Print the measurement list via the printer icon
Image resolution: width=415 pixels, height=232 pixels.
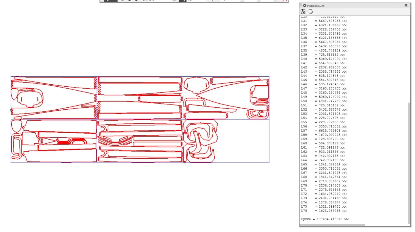[310, 12]
